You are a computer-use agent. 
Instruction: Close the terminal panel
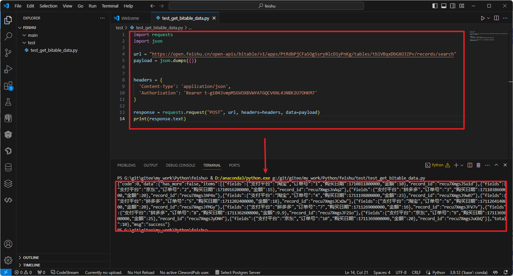pyautogui.click(x=505, y=165)
